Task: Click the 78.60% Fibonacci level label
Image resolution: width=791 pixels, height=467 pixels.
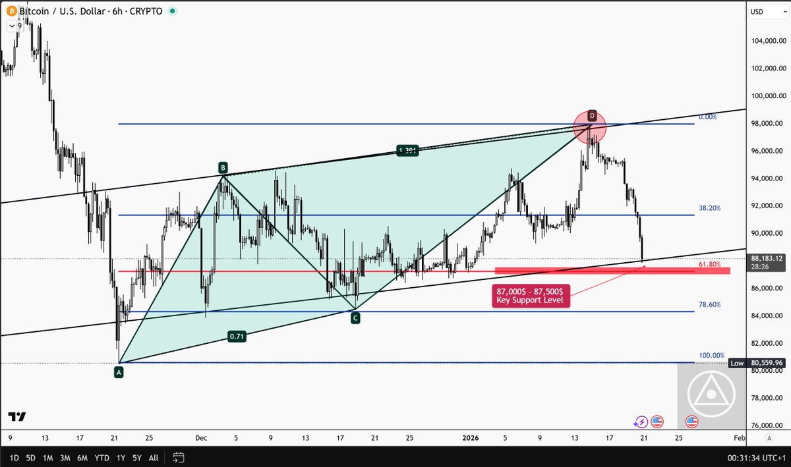Action: click(710, 305)
